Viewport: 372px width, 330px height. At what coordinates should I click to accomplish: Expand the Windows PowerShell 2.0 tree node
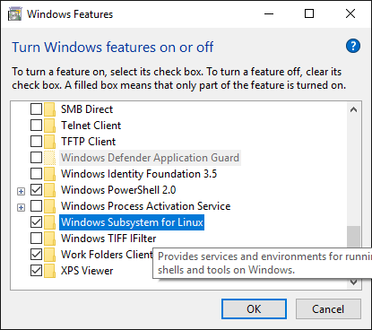[21, 191]
